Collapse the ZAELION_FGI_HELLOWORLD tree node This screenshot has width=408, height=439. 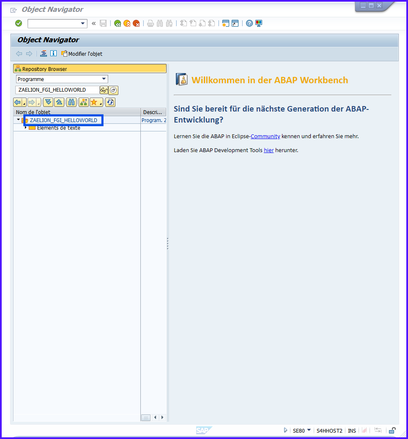18,120
